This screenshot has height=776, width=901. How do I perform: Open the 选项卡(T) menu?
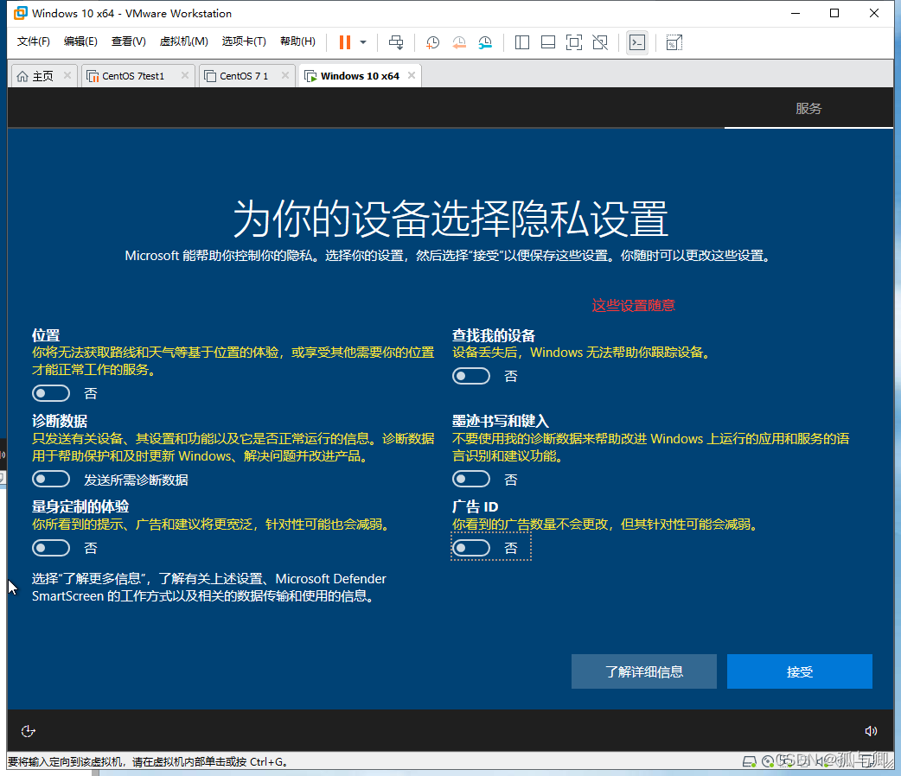[244, 41]
